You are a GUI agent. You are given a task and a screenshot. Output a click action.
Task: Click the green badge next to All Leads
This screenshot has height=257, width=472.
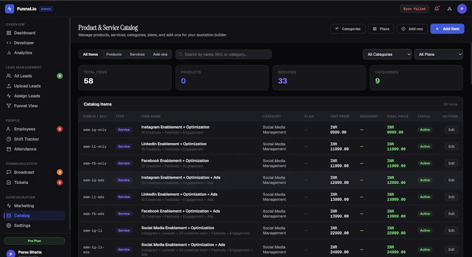[x=60, y=76]
